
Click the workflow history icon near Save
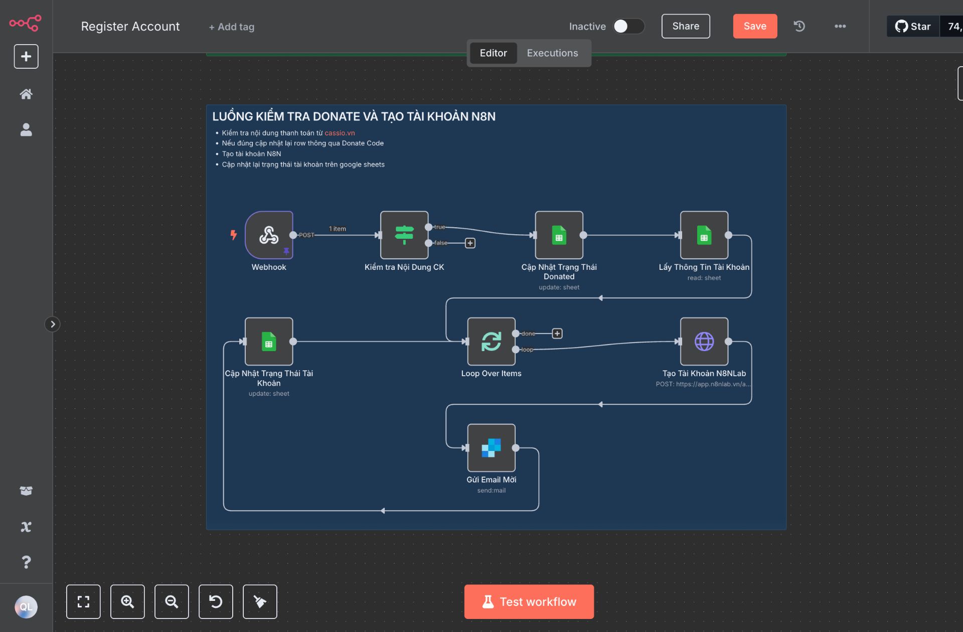[x=798, y=26]
